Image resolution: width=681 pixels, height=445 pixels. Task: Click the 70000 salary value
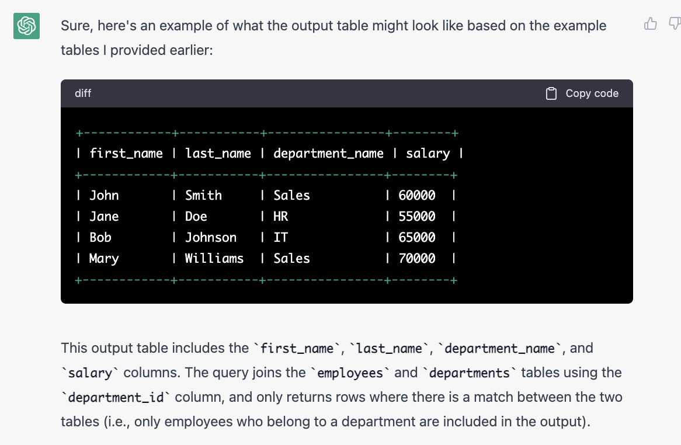click(x=417, y=259)
